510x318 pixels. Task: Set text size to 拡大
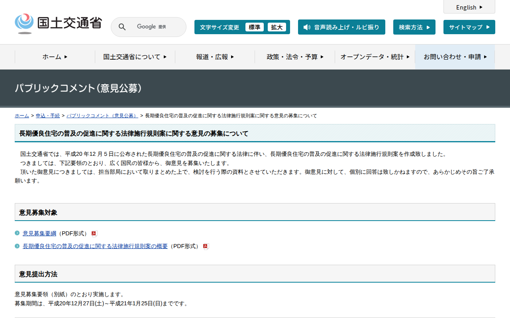click(x=277, y=27)
